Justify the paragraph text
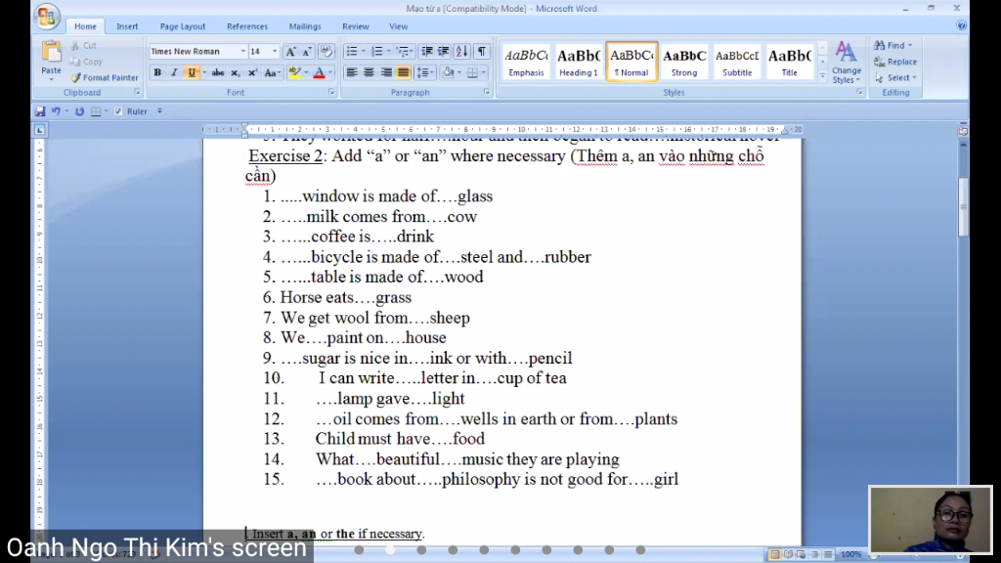This screenshot has height=563, width=1001. click(x=404, y=72)
